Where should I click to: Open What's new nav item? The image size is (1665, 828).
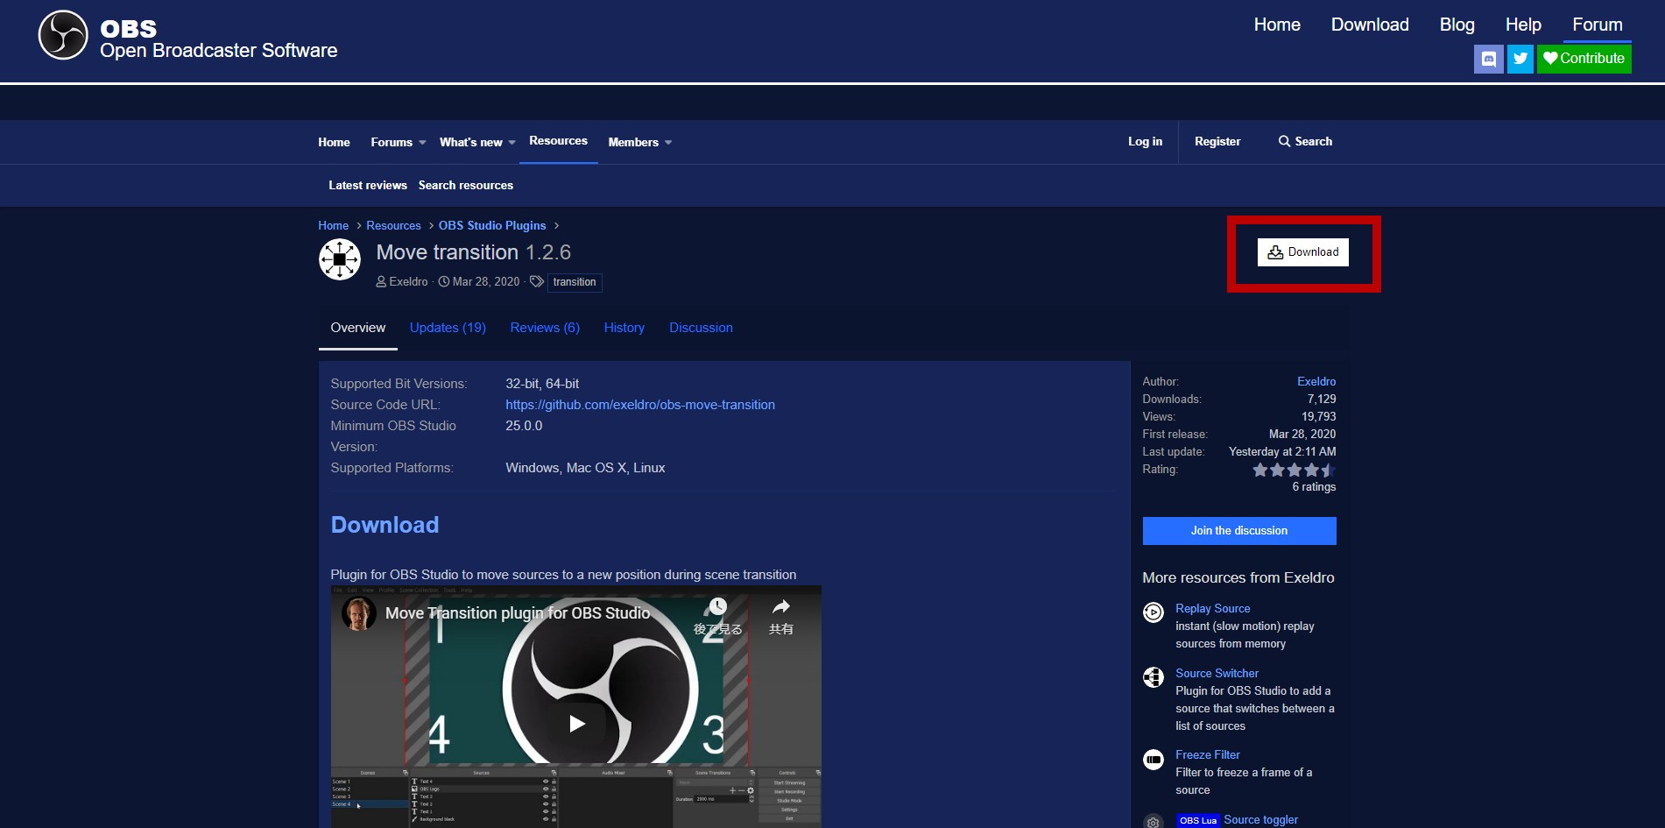[x=470, y=142]
